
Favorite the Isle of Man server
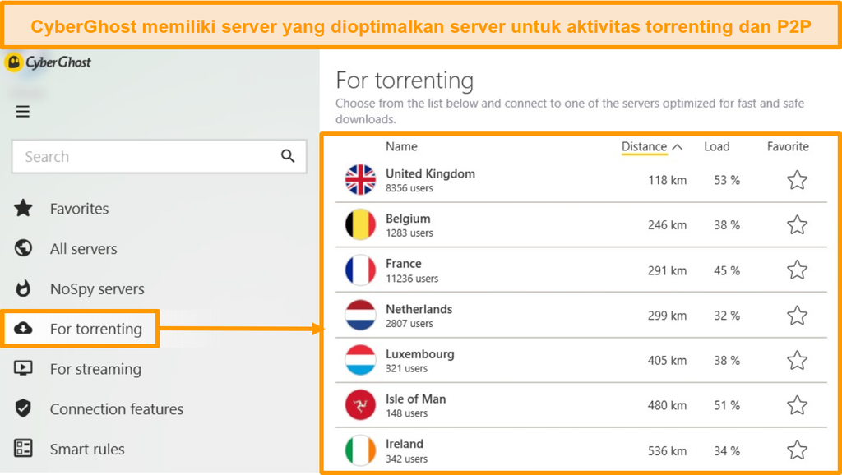798,406
